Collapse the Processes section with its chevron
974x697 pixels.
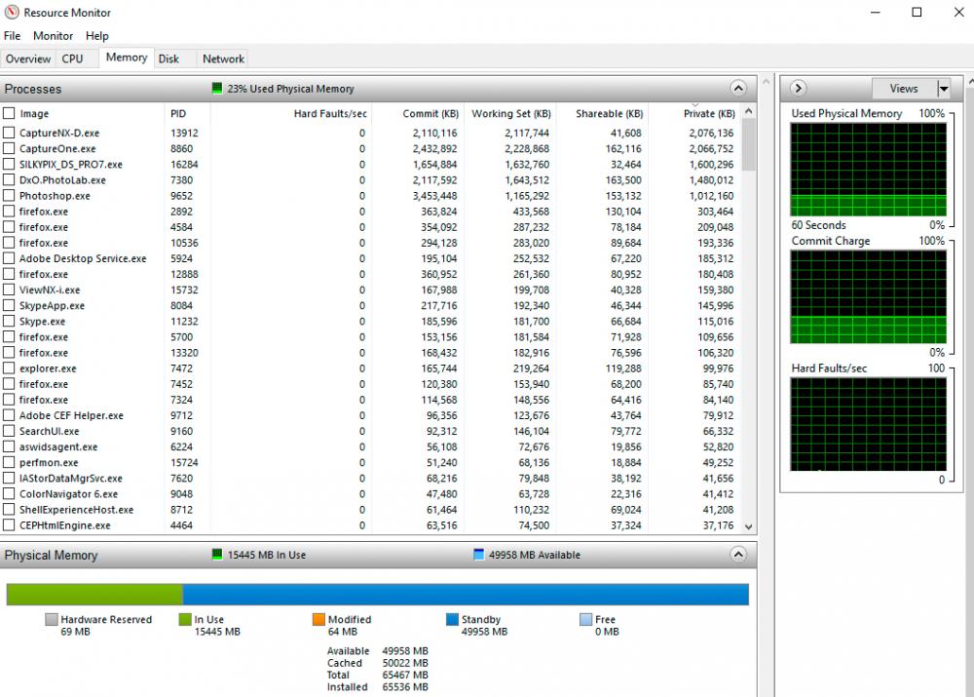(x=738, y=89)
